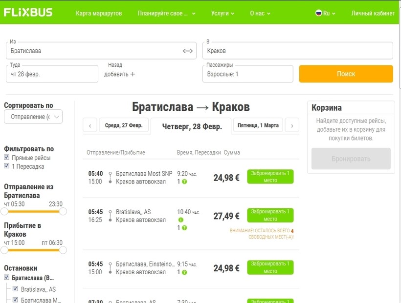Uncheck the Bratislava,, AS stop checkbox

tap(16, 289)
